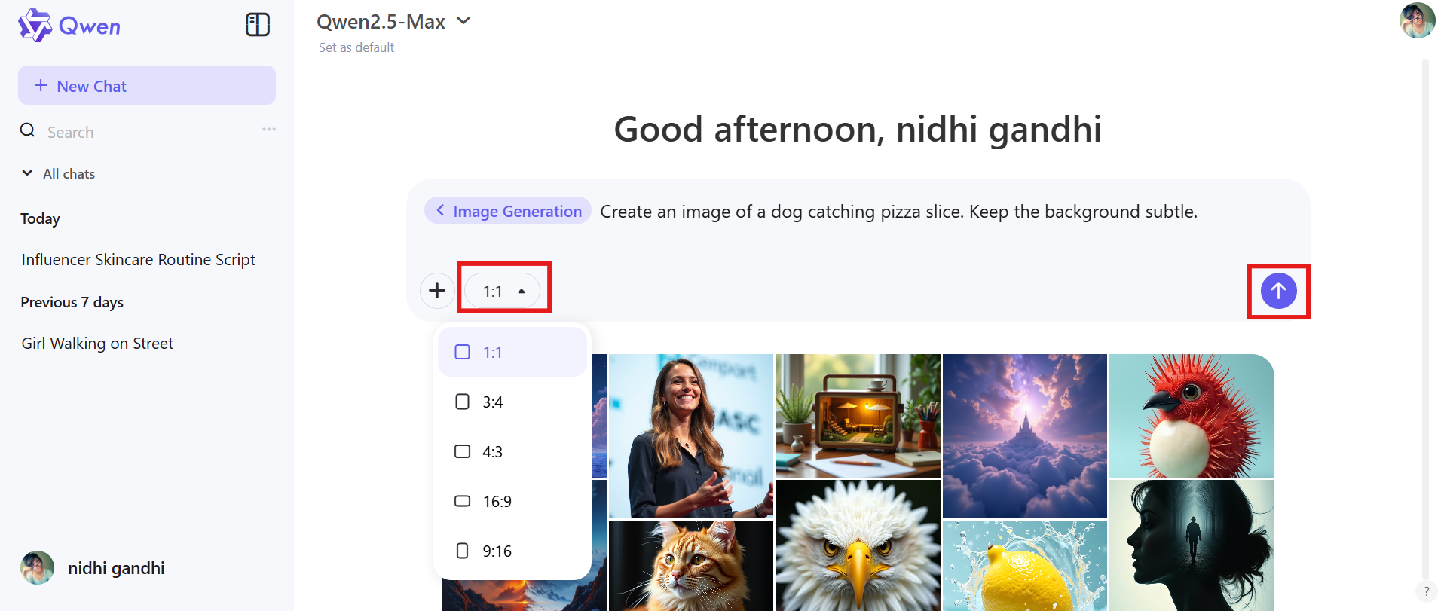Open more options next to Search

(268, 129)
